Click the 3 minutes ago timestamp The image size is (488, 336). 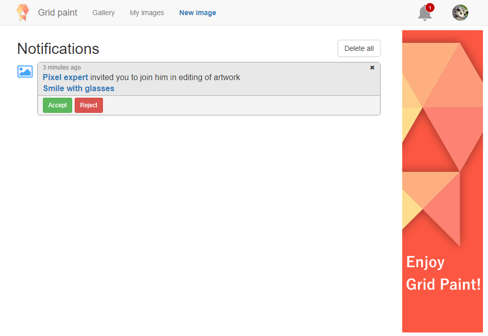pyautogui.click(x=62, y=68)
